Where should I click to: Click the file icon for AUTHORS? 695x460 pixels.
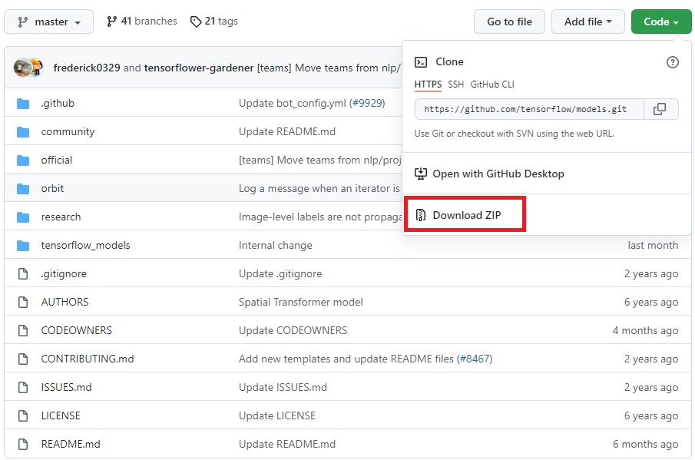pyautogui.click(x=23, y=302)
